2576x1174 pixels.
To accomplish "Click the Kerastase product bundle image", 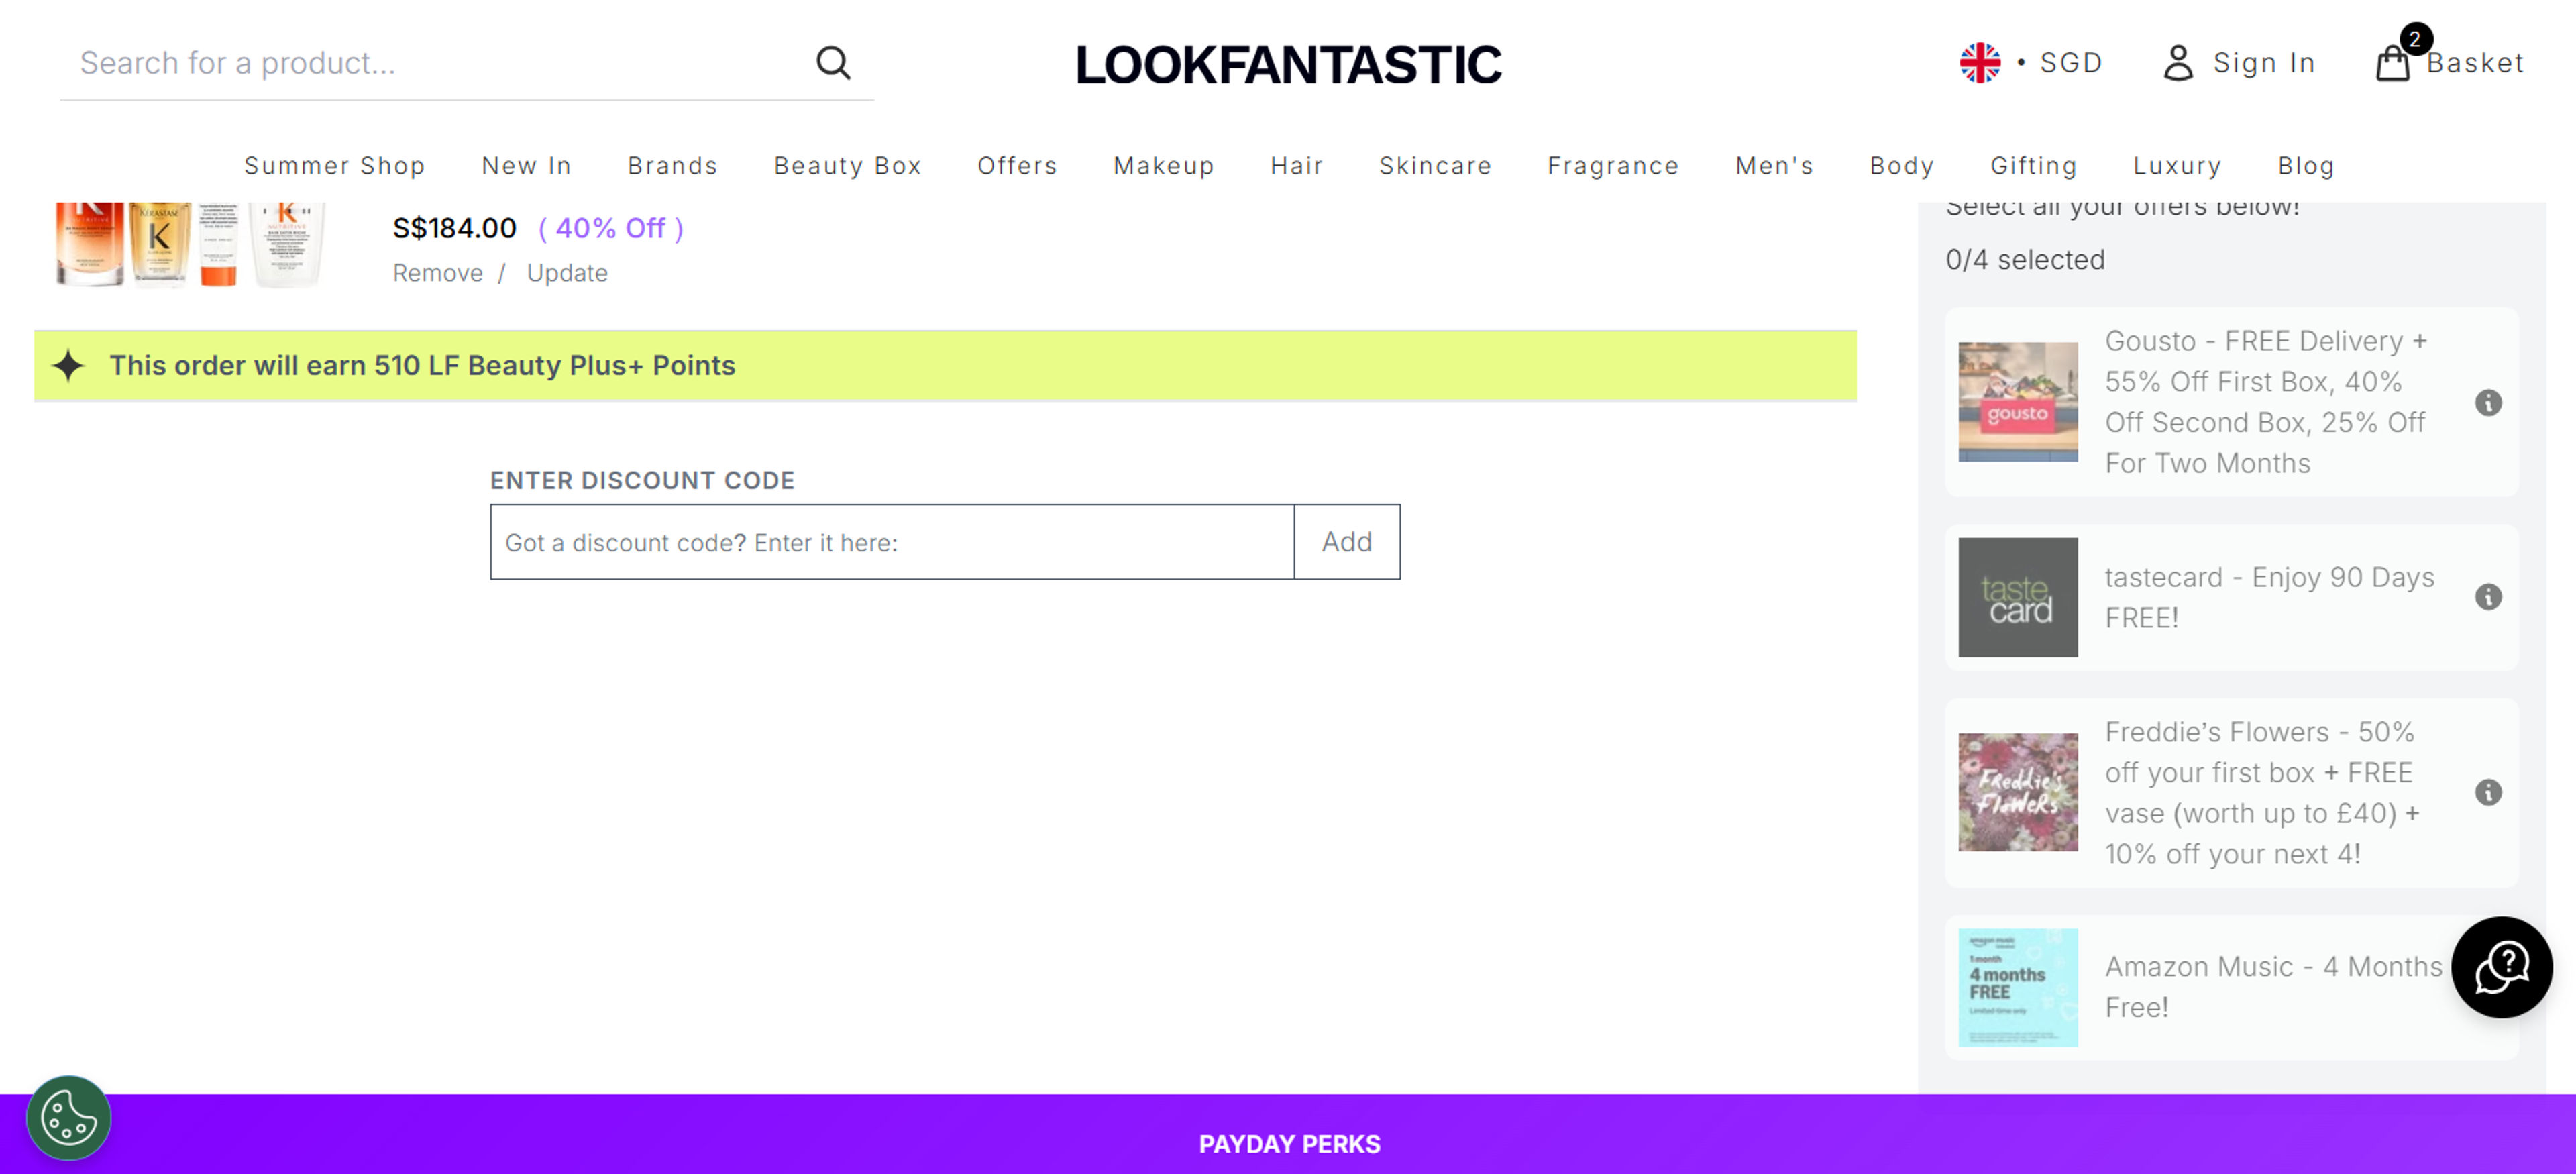I will pyautogui.click(x=190, y=245).
